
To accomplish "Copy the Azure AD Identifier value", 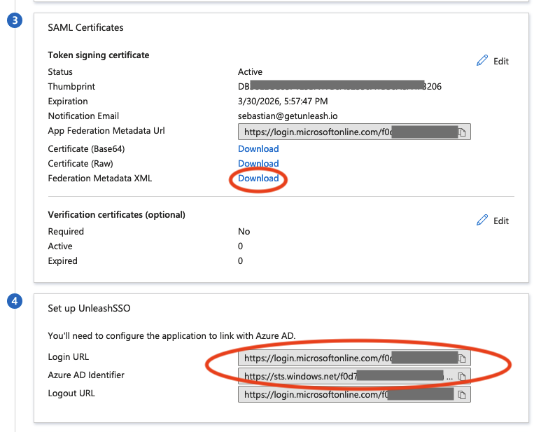I will pyautogui.click(x=462, y=377).
